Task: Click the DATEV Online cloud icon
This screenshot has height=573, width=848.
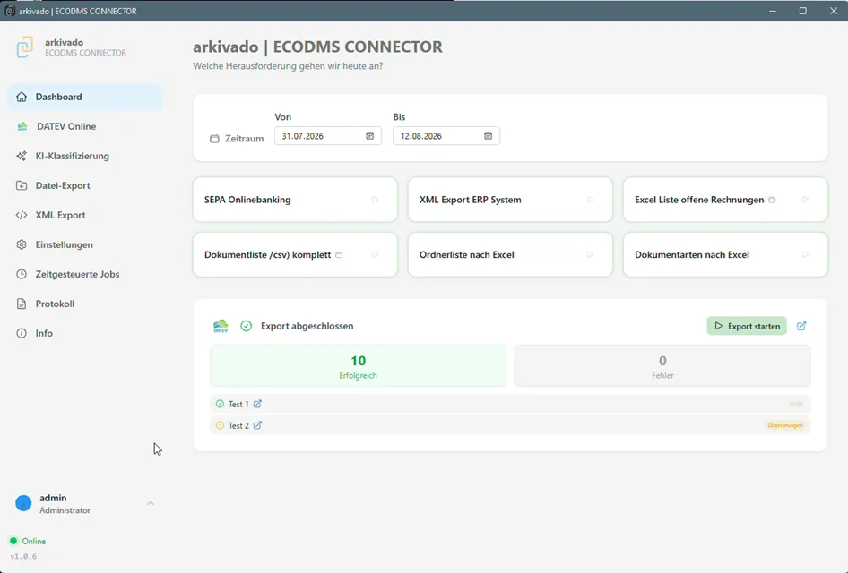Action: point(22,126)
